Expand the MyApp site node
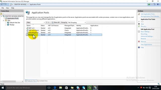161x90 pixels. 6,25
